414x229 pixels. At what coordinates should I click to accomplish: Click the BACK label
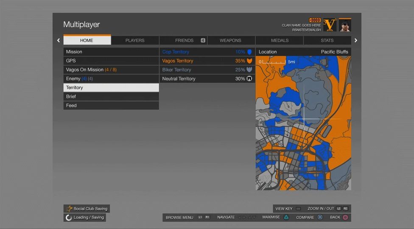tap(335, 218)
